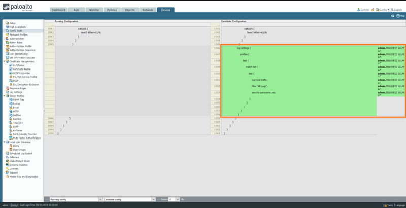This screenshot has height=208, width=406.
Task: Open SNMP Trap server profile
Action: (18, 99)
